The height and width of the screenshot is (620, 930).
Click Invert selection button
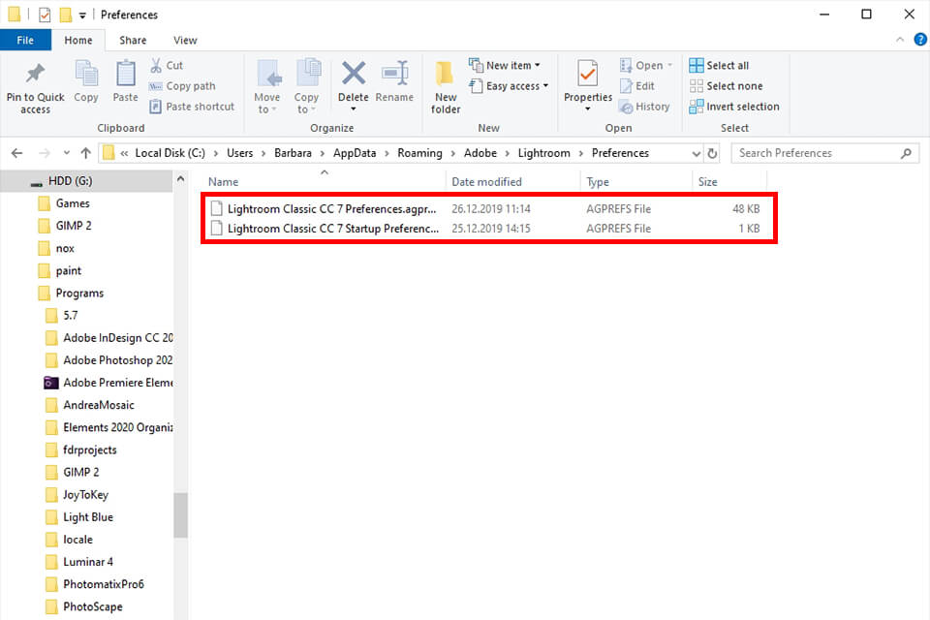click(x=734, y=107)
